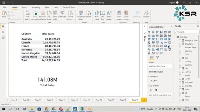Click the Publish icon
Image resolution: width=200 pixels, height=112 pixels.
[146, 13]
